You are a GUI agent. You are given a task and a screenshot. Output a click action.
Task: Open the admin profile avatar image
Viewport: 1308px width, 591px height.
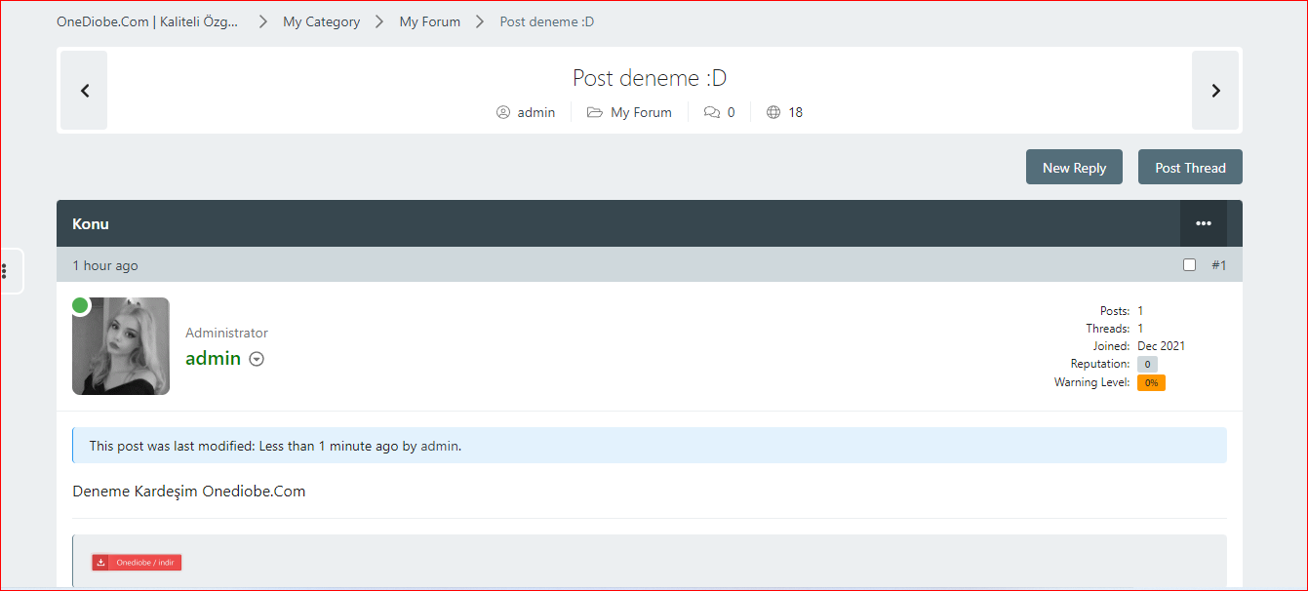(x=121, y=346)
